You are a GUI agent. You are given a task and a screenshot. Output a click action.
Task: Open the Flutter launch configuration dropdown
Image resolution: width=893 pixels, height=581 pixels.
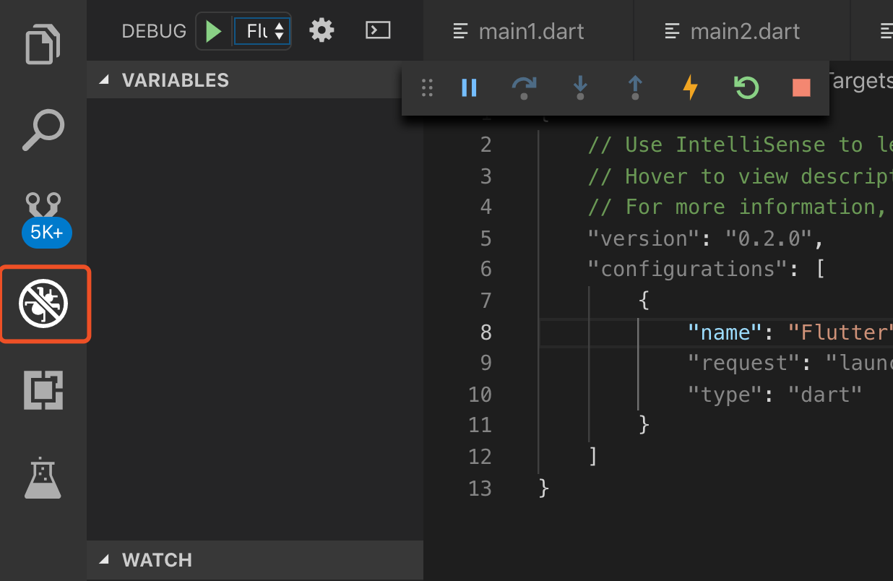point(262,30)
